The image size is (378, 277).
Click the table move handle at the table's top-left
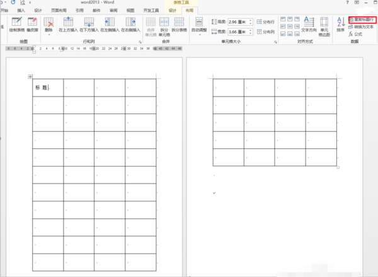[30, 76]
